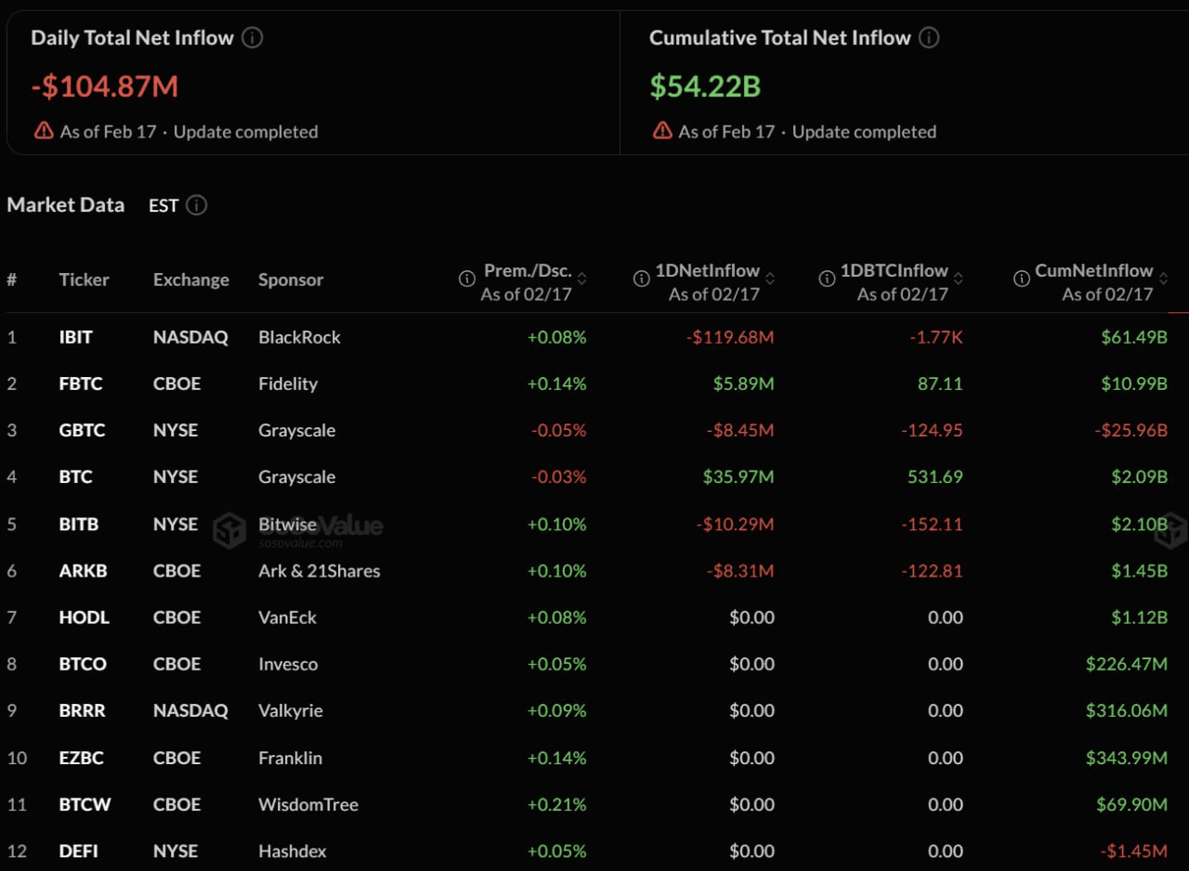Click the alert triangle beside Cumulative update status
This screenshot has width=1189, height=871.
click(x=661, y=130)
